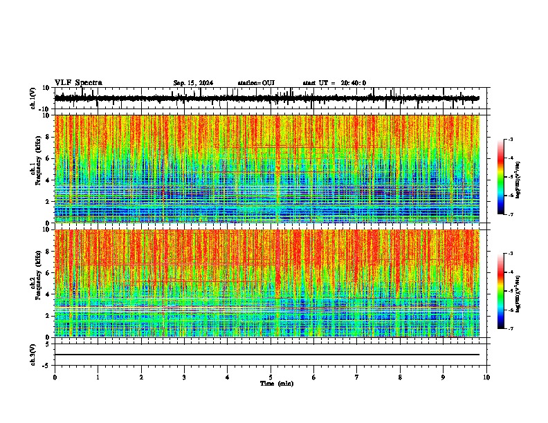Click the flat ch.3 voltage trace line
The height and width of the screenshot is (423, 548).
pos(267,355)
